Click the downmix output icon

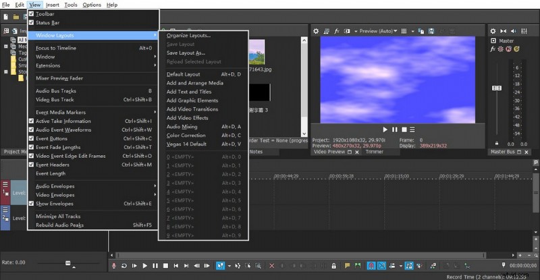click(503, 31)
